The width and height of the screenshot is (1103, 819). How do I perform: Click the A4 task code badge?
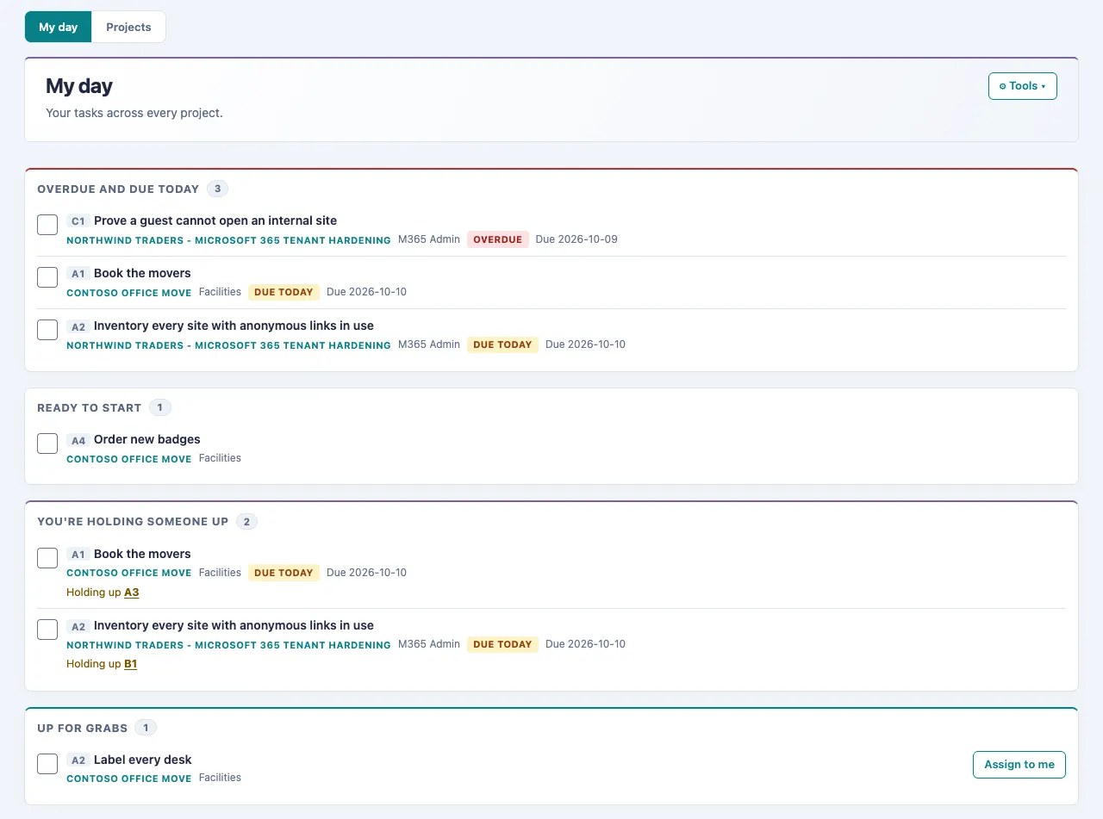(78, 440)
